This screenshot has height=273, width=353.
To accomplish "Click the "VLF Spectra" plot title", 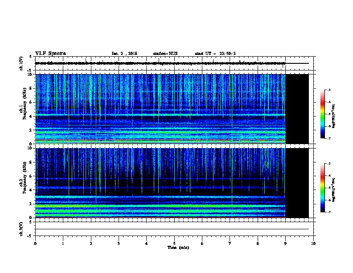I will [x=50, y=54].
